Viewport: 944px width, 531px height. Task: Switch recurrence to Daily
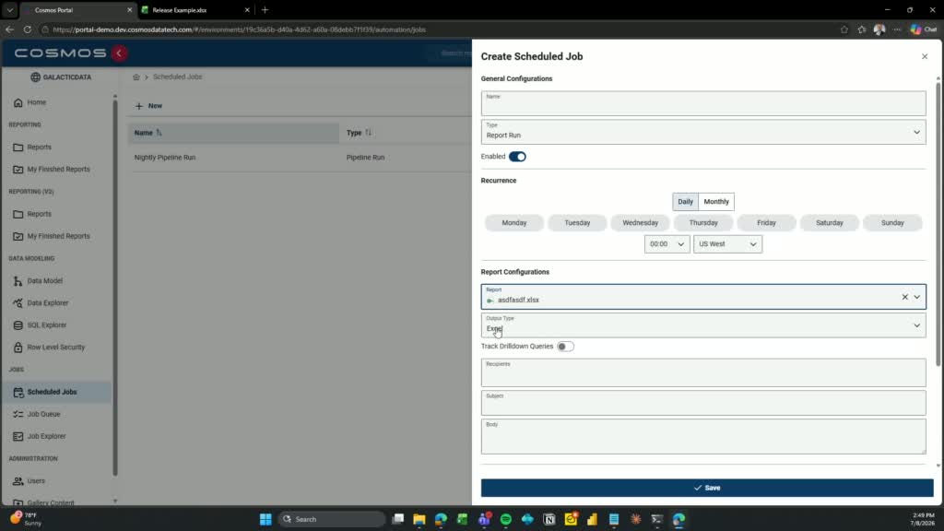(685, 202)
